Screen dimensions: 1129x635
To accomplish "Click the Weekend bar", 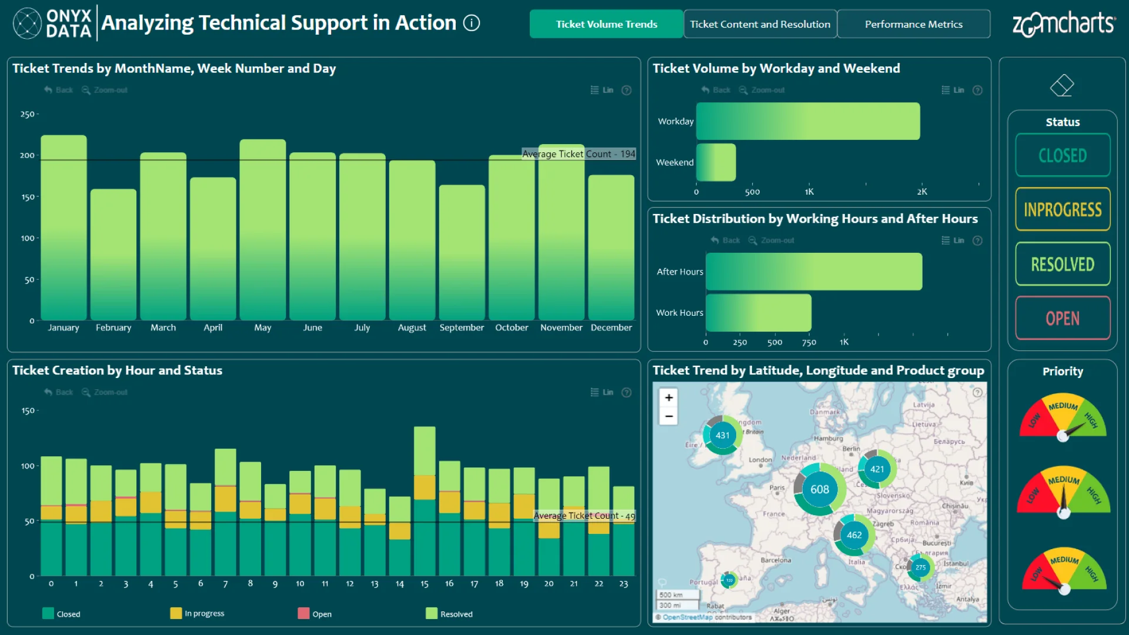I will [716, 162].
